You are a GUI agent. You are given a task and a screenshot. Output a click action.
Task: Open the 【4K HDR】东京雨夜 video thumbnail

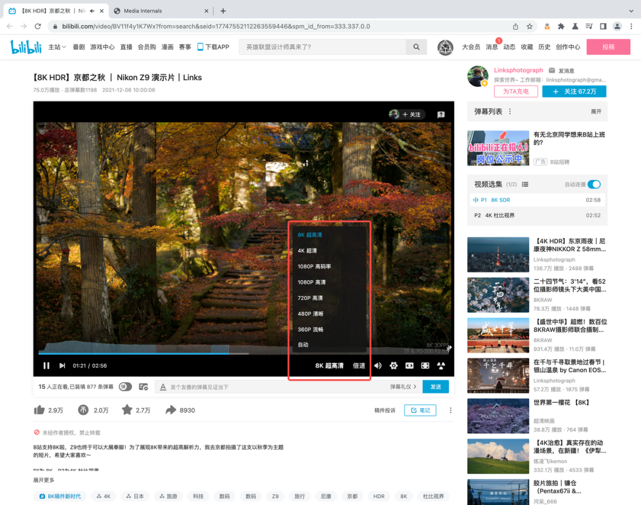pyautogui.click(x=497, y=254)
